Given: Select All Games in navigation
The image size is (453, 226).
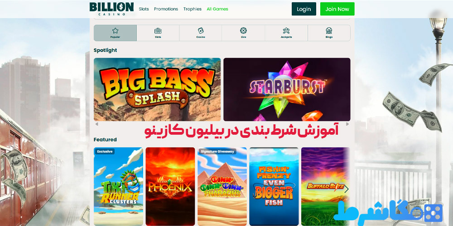Looking at the screenshot, I should [x=217, y=9].
